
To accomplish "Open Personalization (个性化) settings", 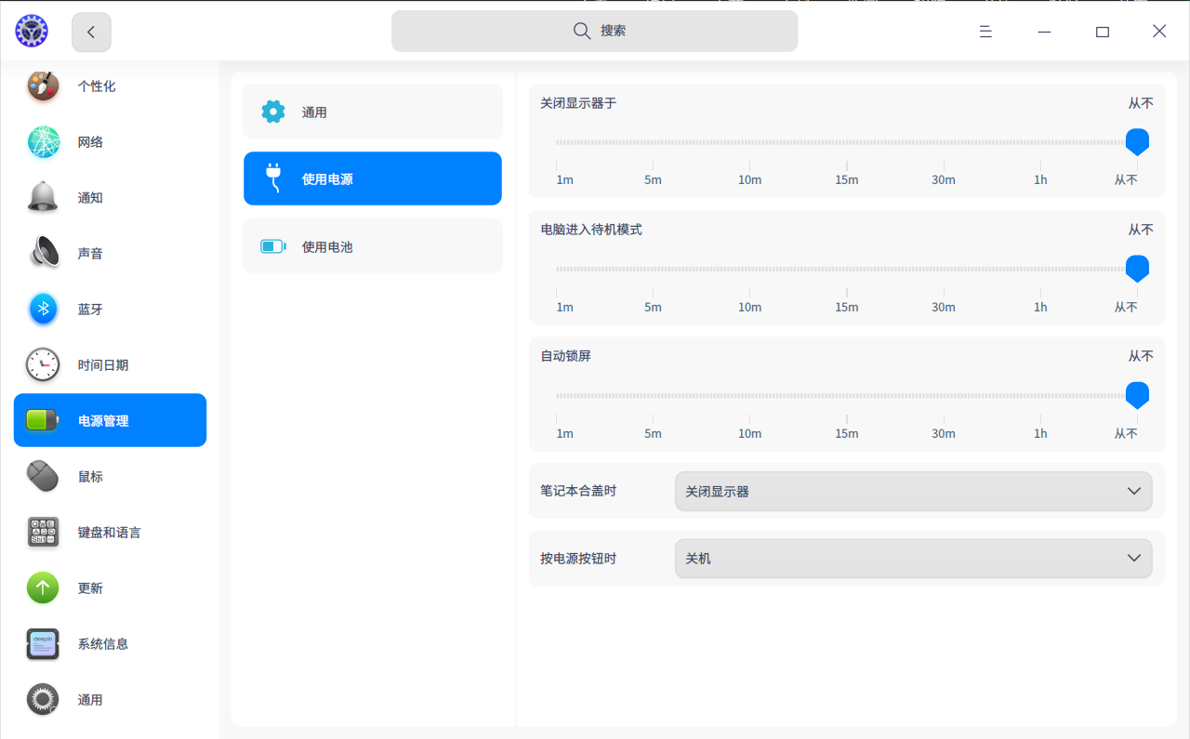I will (x=110, y=86).
